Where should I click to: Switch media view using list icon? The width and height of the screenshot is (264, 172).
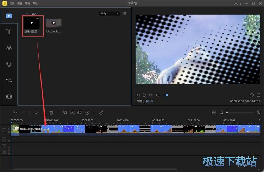click(x=125, y=14)
